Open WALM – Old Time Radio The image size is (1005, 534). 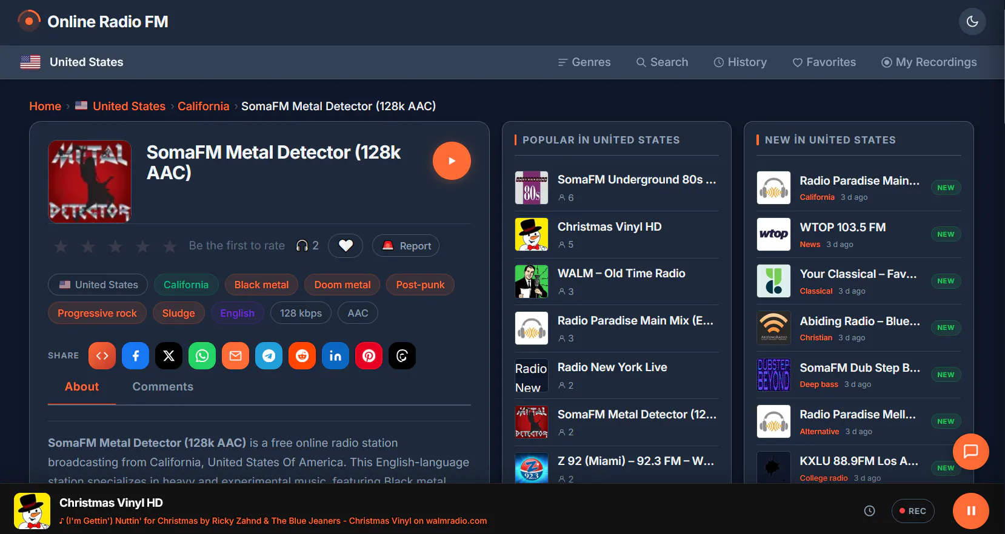click(x=616, y=282)
